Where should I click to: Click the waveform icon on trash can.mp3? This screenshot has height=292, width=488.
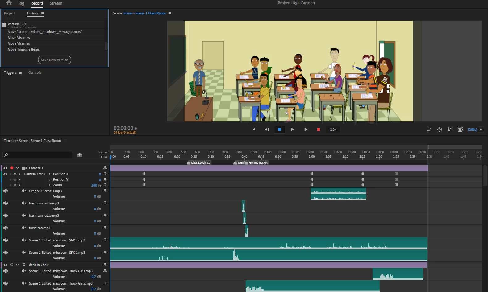[24, 228]
